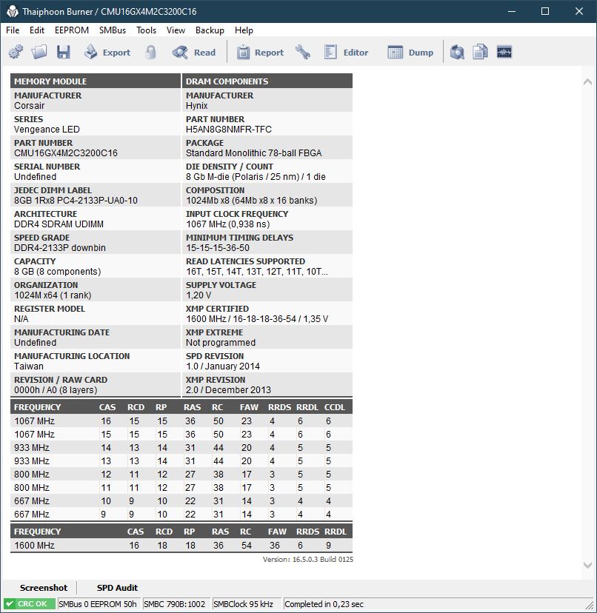Click the 1600 MHz XMP frequency row
Screen dimensions: 597x613
[x=181, y=545]
